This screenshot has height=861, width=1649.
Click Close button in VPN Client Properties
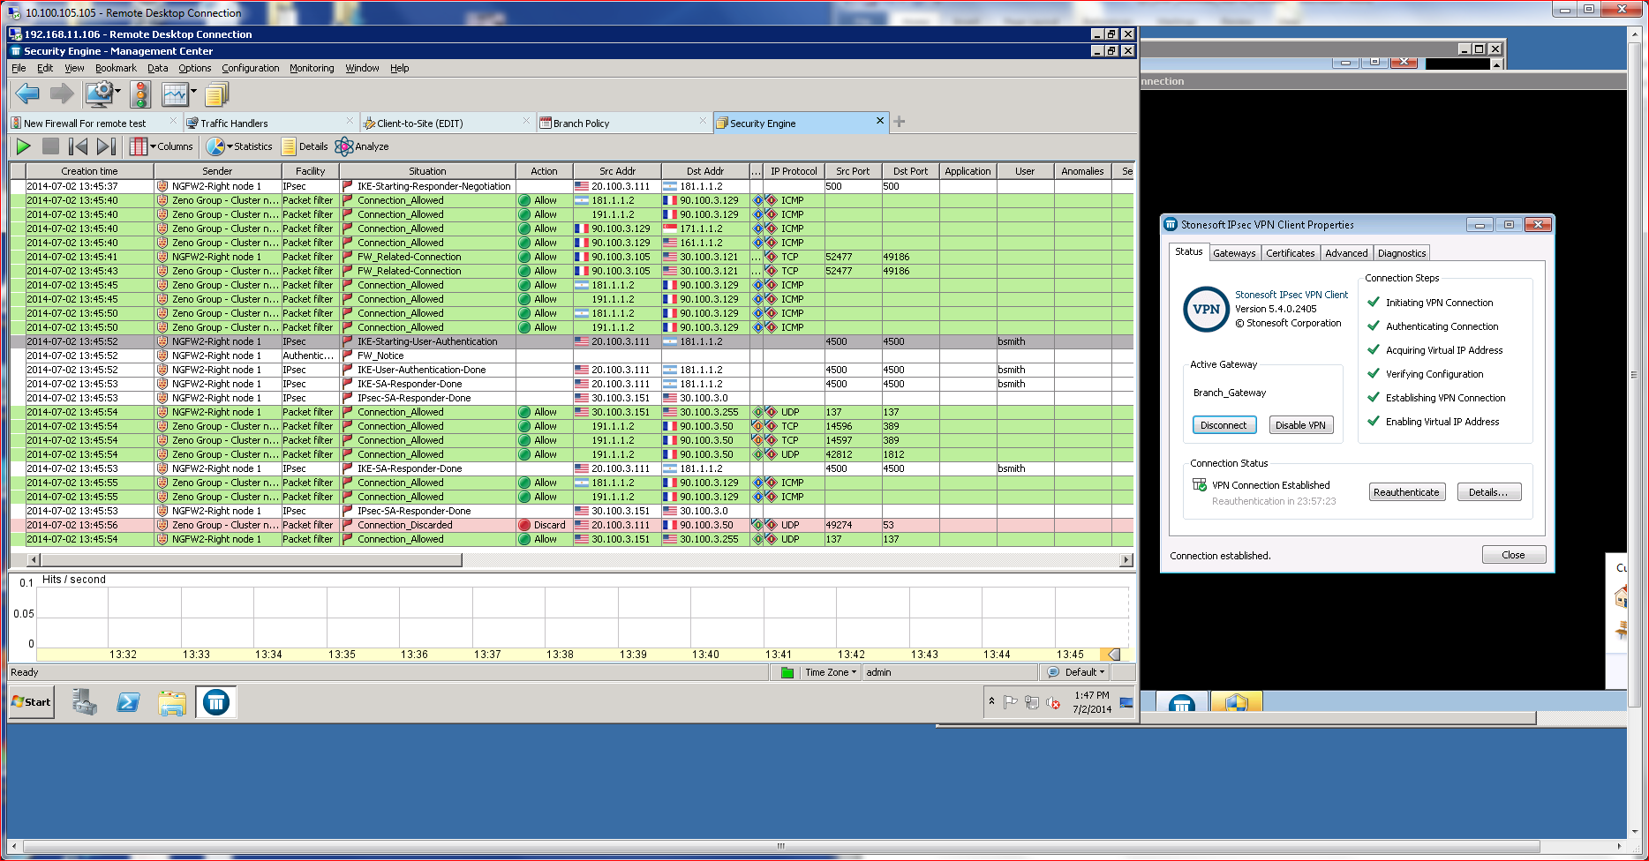coord(1513,555)
